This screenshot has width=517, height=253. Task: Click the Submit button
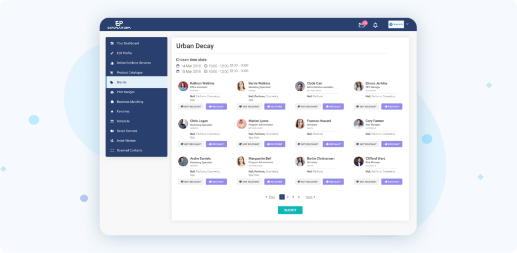coord(290,210)
